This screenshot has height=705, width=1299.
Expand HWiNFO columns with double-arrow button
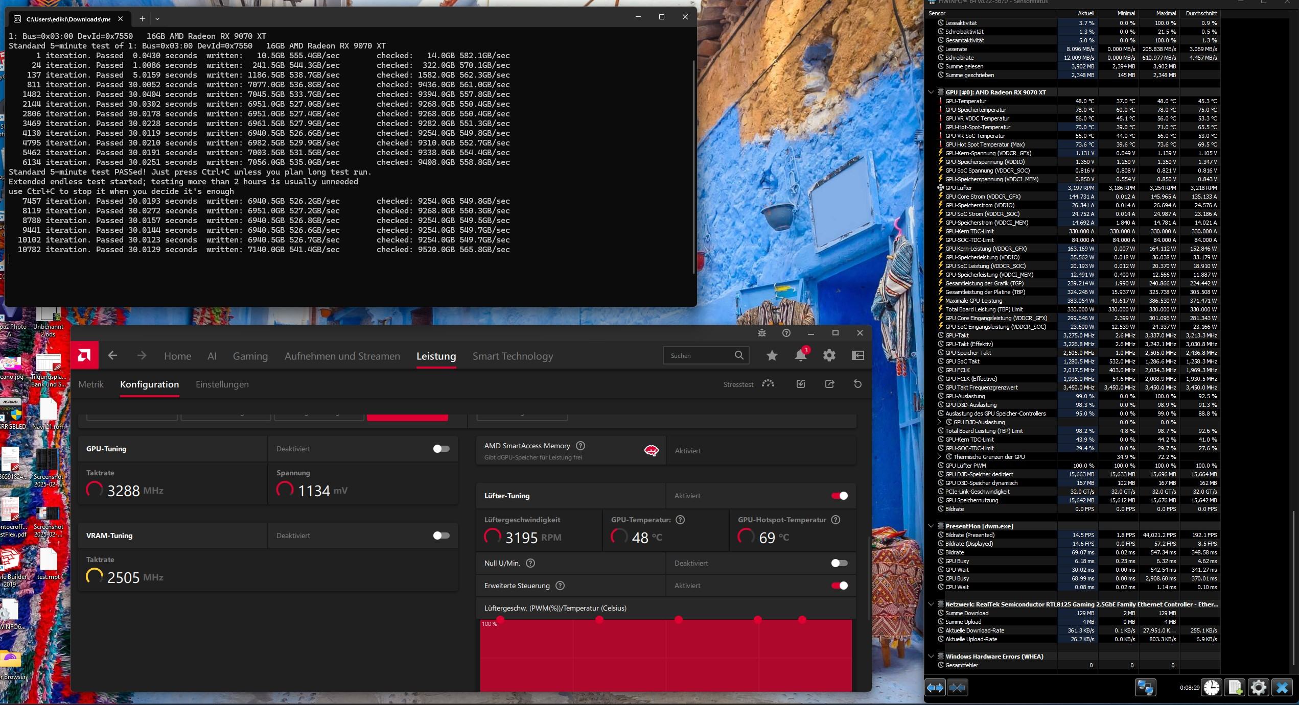[x=935, y=688]
